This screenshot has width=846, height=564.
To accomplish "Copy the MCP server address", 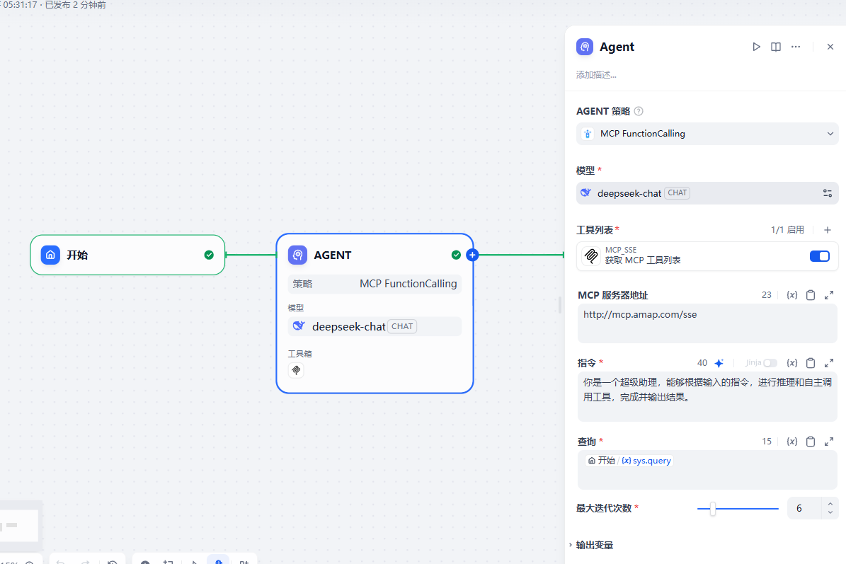I will (811, 295).
